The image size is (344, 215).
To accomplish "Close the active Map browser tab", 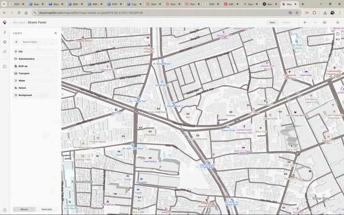I will (296, 4).
